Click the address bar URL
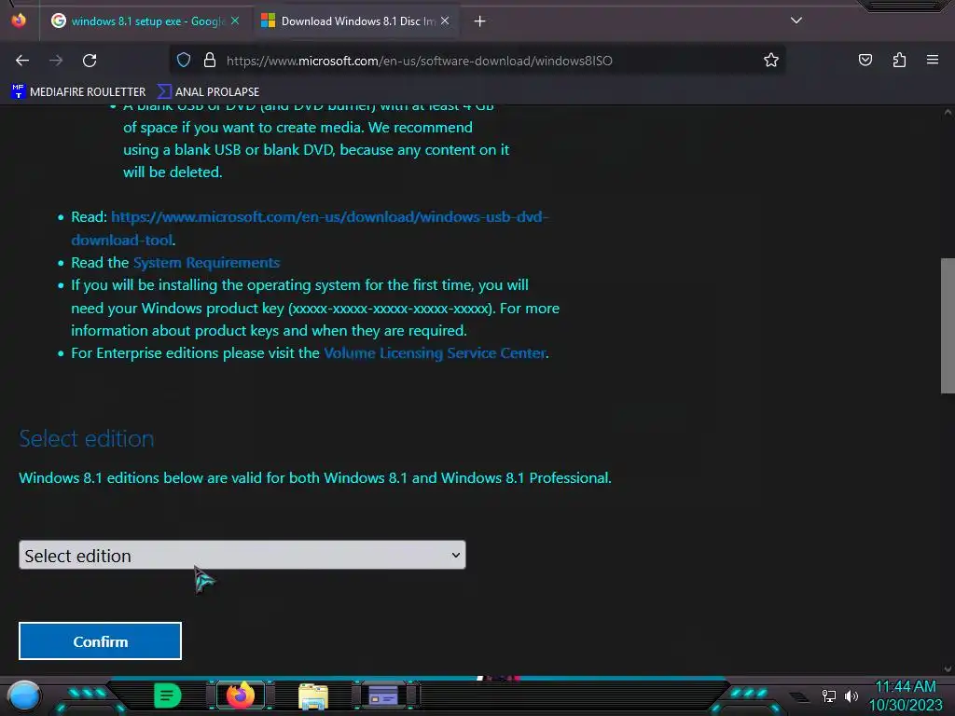The image size is (955, 716). click(x=419, y=61)
